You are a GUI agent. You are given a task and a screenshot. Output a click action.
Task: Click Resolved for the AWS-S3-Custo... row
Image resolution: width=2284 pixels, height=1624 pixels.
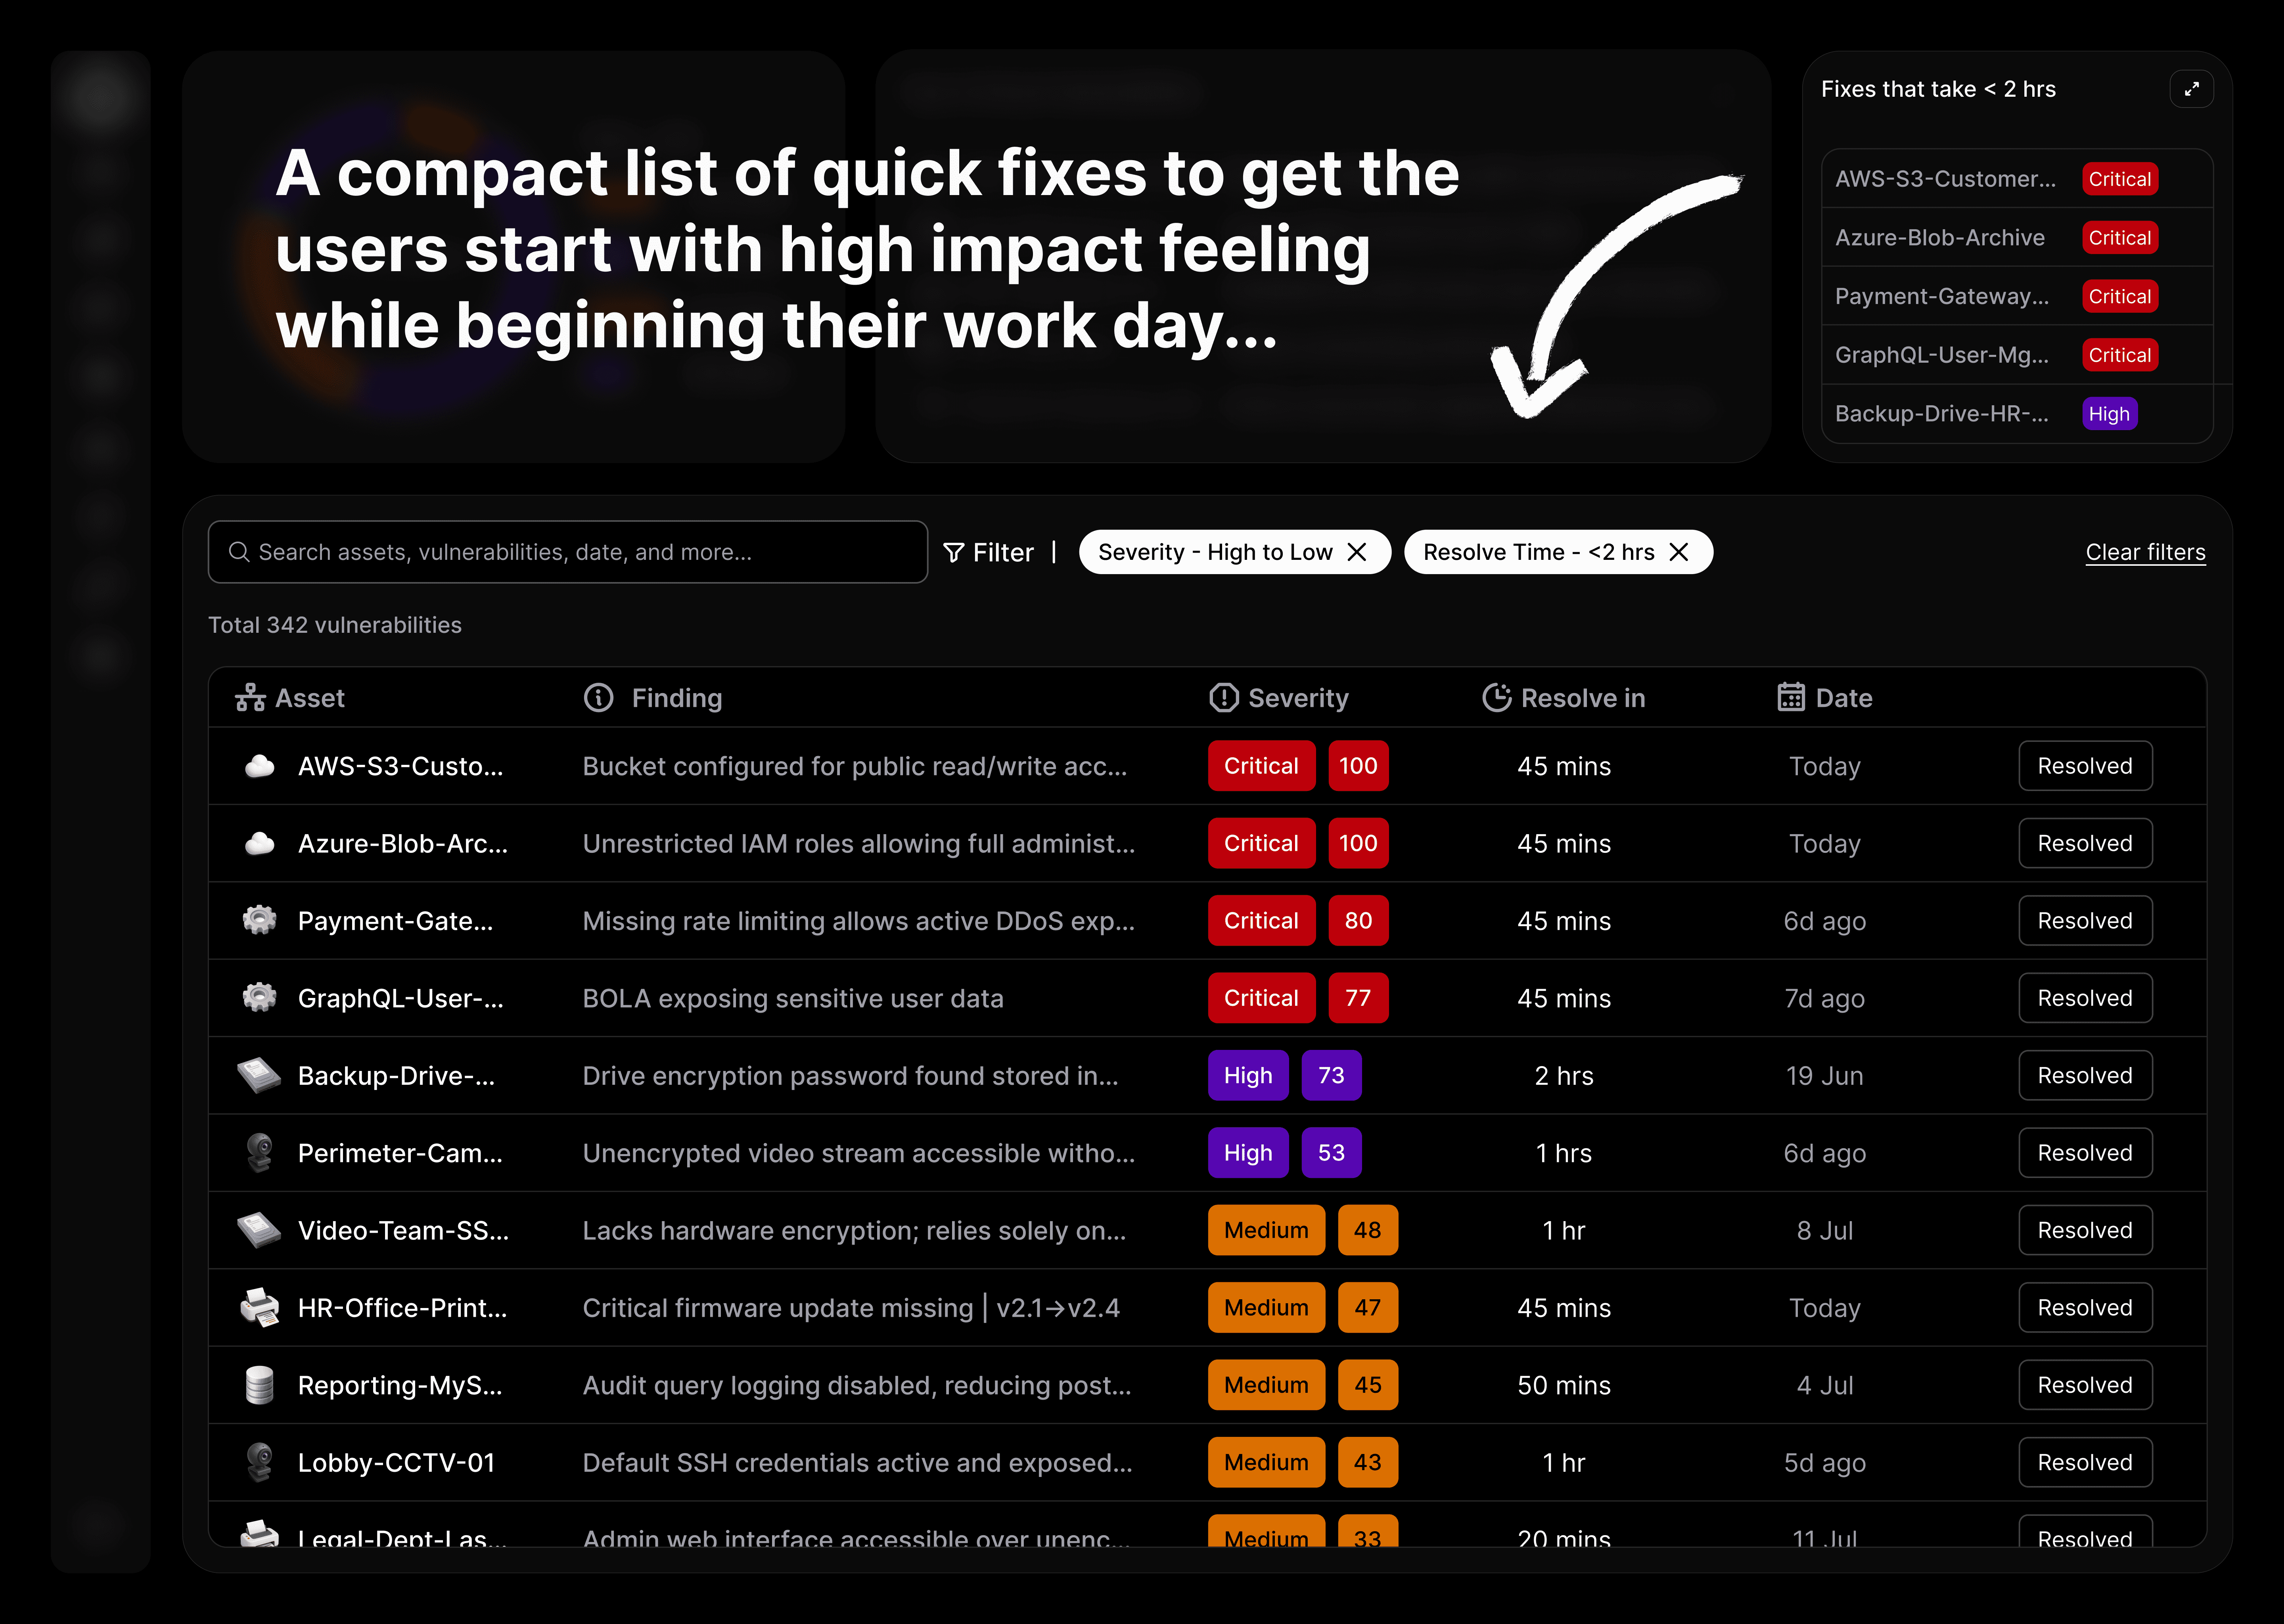(x=2085, y=766)
